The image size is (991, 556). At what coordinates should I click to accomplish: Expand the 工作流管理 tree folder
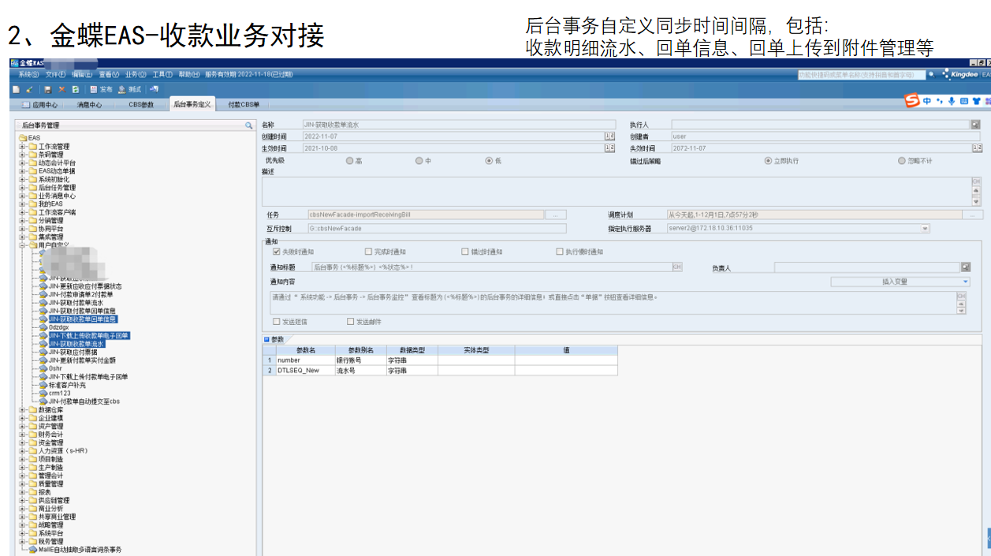pyautogui.click(x=23, y=147)
